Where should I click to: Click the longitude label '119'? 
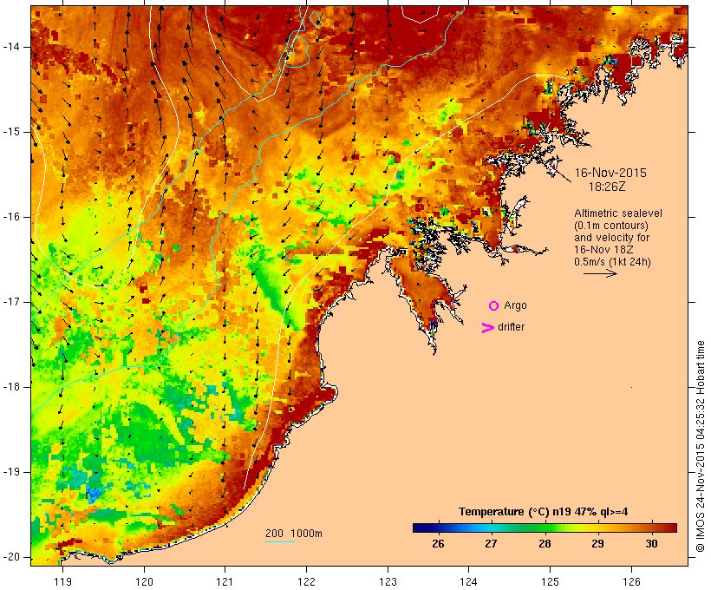62,581
